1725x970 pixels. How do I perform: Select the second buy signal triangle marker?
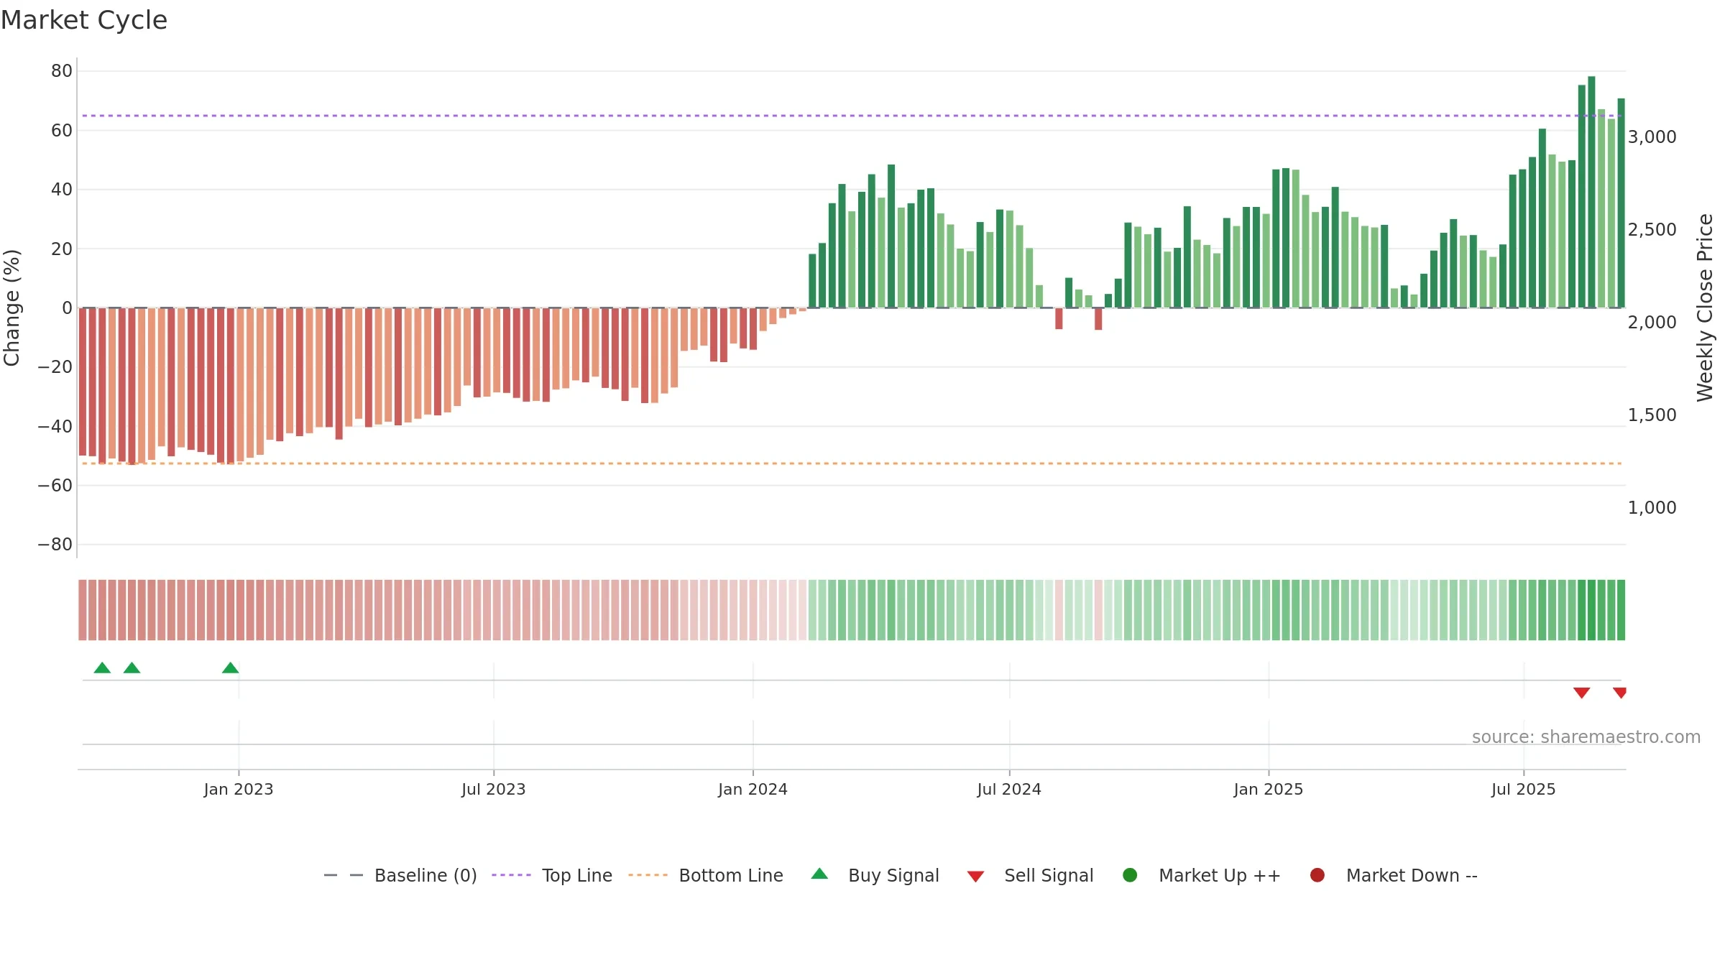pos(132,668)
